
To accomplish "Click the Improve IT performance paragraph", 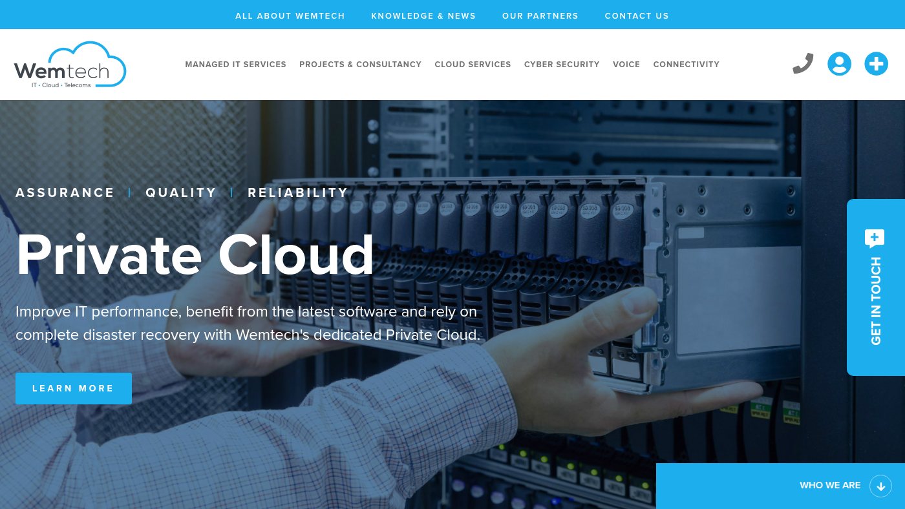I will 248,323.
